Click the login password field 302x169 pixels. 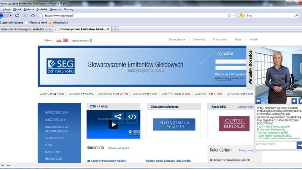click(x=231, y=68)
